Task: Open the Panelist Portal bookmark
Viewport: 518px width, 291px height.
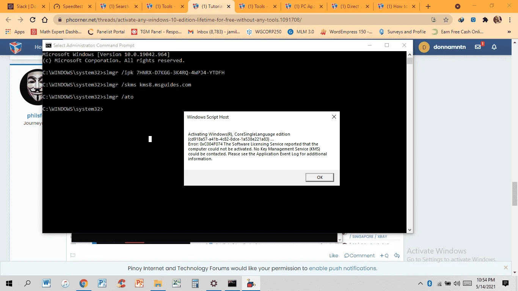Action: [106, 32]
